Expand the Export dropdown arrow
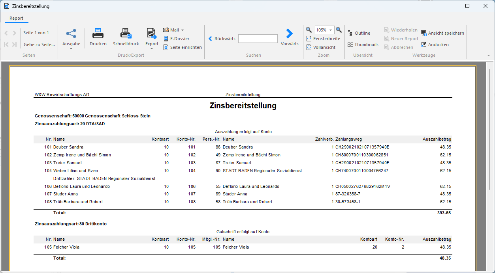The width and height of the screenshot is (495, 273). point(152,49)
